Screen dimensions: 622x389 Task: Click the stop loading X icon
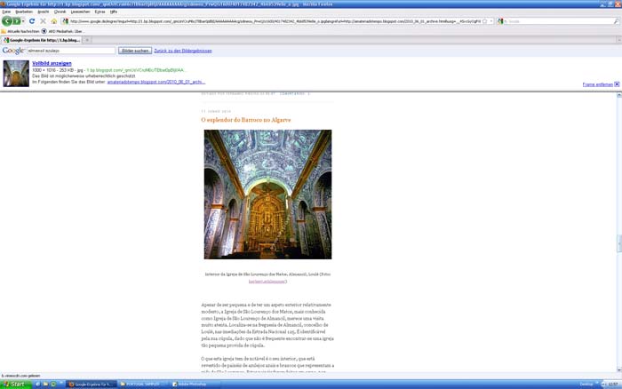coord(43,20)
